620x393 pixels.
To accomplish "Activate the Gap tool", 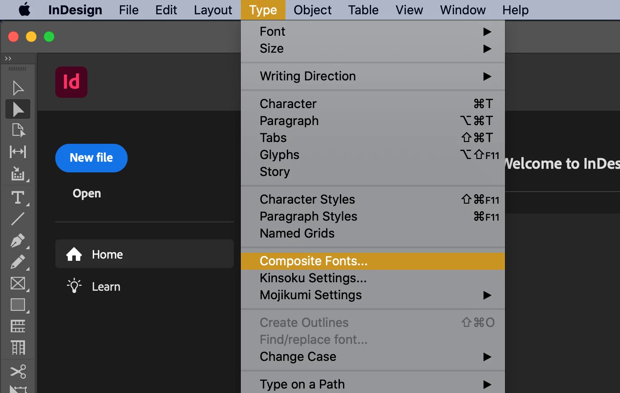I will (18, 152).
